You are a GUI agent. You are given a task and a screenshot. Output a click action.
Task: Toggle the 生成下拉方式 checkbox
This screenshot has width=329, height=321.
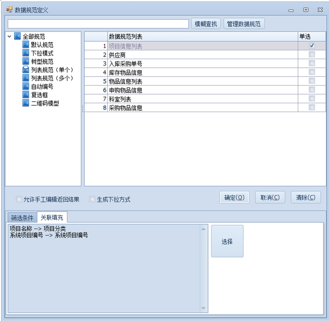click(x=92, y=199)
